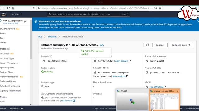Open external link icon beside VPC ID

(165, 87)
